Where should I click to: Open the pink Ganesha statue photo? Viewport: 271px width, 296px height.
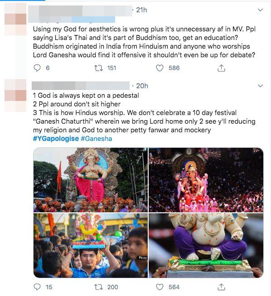(x=91, y=180)
